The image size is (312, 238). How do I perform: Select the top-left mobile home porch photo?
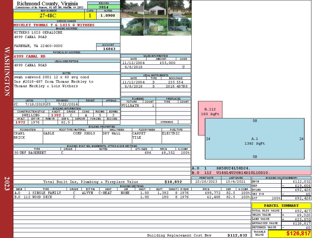[x=132, y=9]
